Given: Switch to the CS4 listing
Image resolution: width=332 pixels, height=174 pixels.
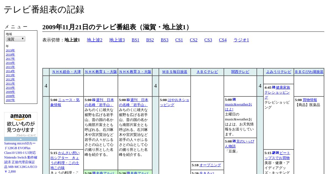Looking at the screenshot, I should 223,40.
